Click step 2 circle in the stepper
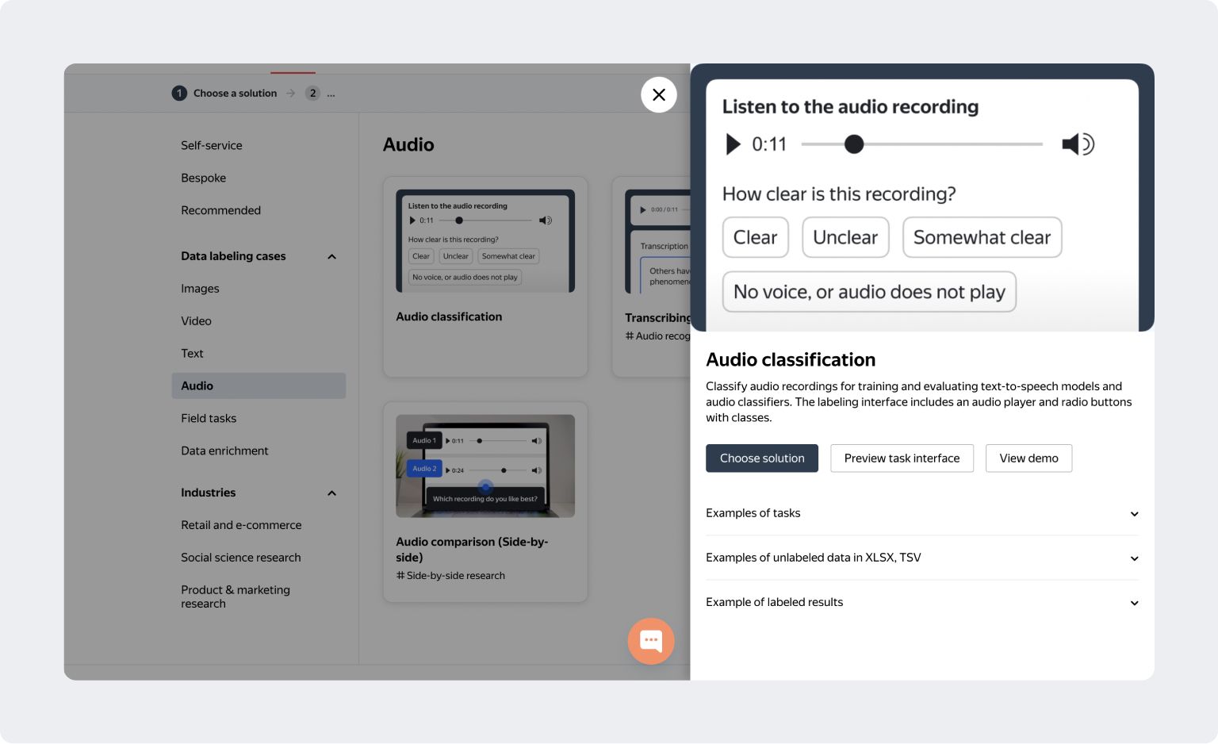This screenshot has width=1218, height=744. click(x=313, y=93)
